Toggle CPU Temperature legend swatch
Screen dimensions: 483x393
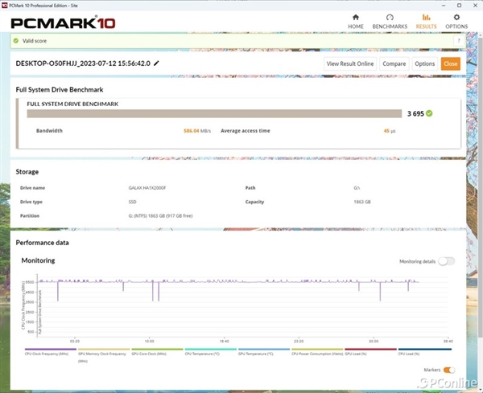pyautogui.click(x=211, y=350)
